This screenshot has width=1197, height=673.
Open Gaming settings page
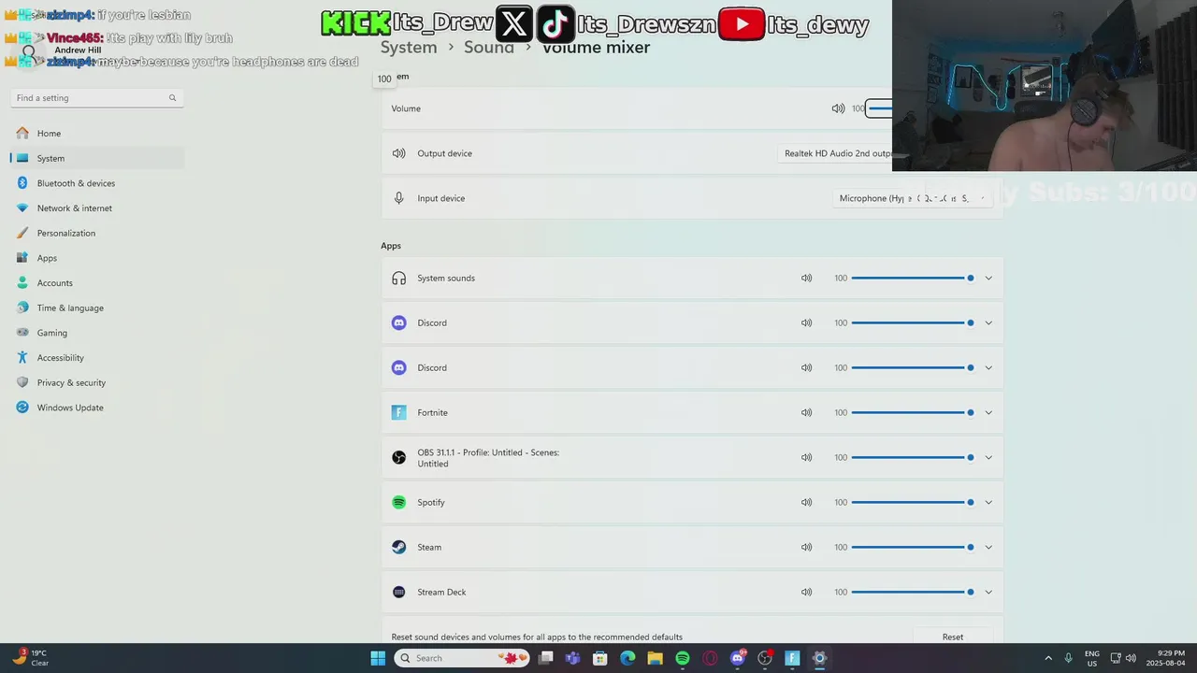pyautogui.click(x=97, y=333)
